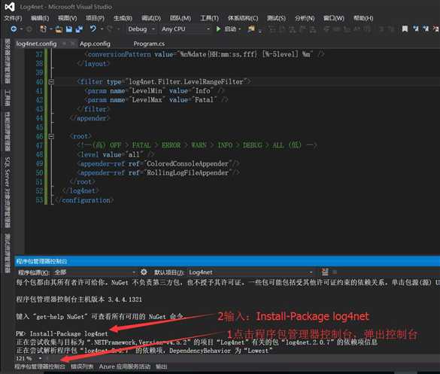Viewport: 440px width, 374px height.
Task: Click the Navigate Forward arrow icon
Action: 29,29
